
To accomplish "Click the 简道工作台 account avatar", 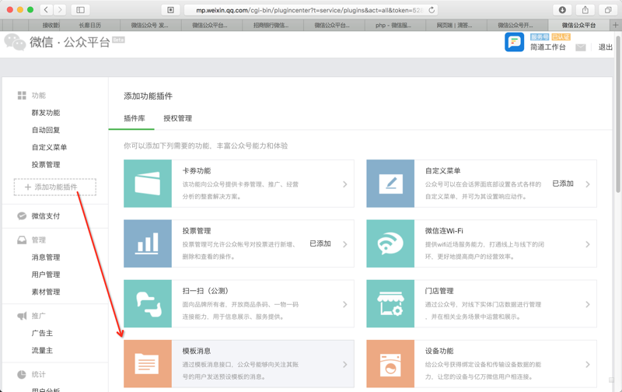I will [x=514, y=42].
